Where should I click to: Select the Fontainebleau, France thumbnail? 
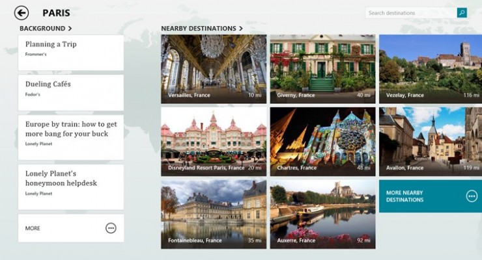pyautogui.click(x=213, y=214)
